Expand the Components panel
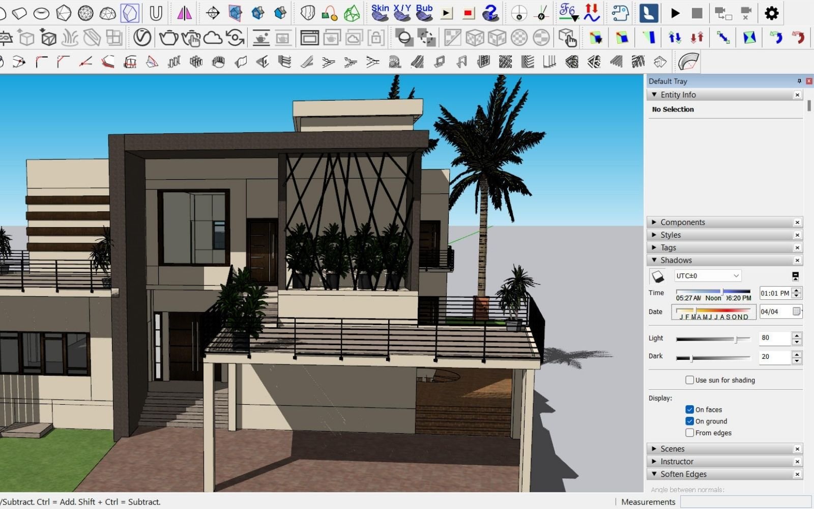This screenshot has width=814, height=509. tap(654, 222)
